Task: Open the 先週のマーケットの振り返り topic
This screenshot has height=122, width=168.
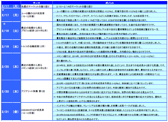Action: point(35,6)
